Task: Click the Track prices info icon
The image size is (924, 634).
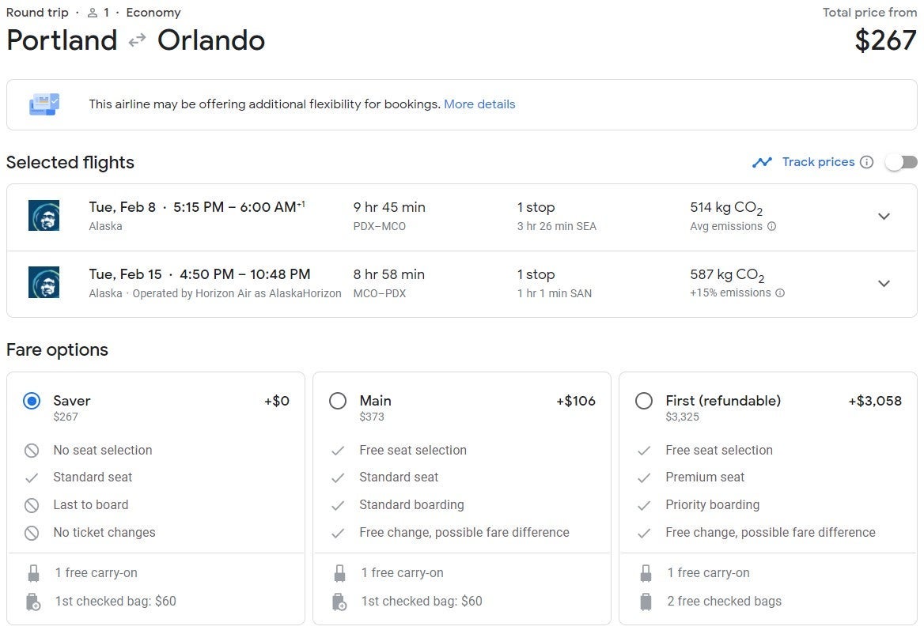Action: point(866,162)
